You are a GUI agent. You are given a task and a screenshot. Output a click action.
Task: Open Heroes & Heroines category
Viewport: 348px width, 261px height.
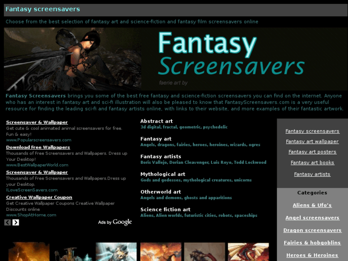pyautogui.click(x=312, y=255)
